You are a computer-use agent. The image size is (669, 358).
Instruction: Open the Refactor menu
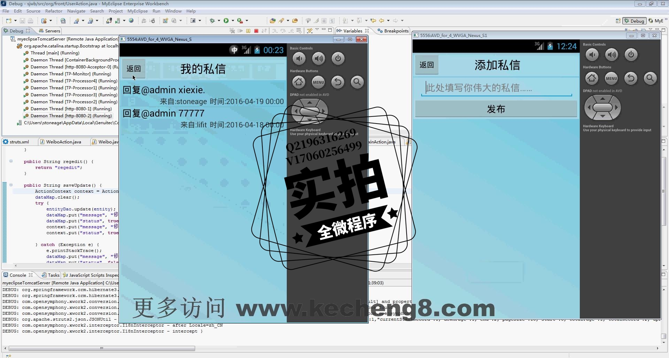(54, 11)
